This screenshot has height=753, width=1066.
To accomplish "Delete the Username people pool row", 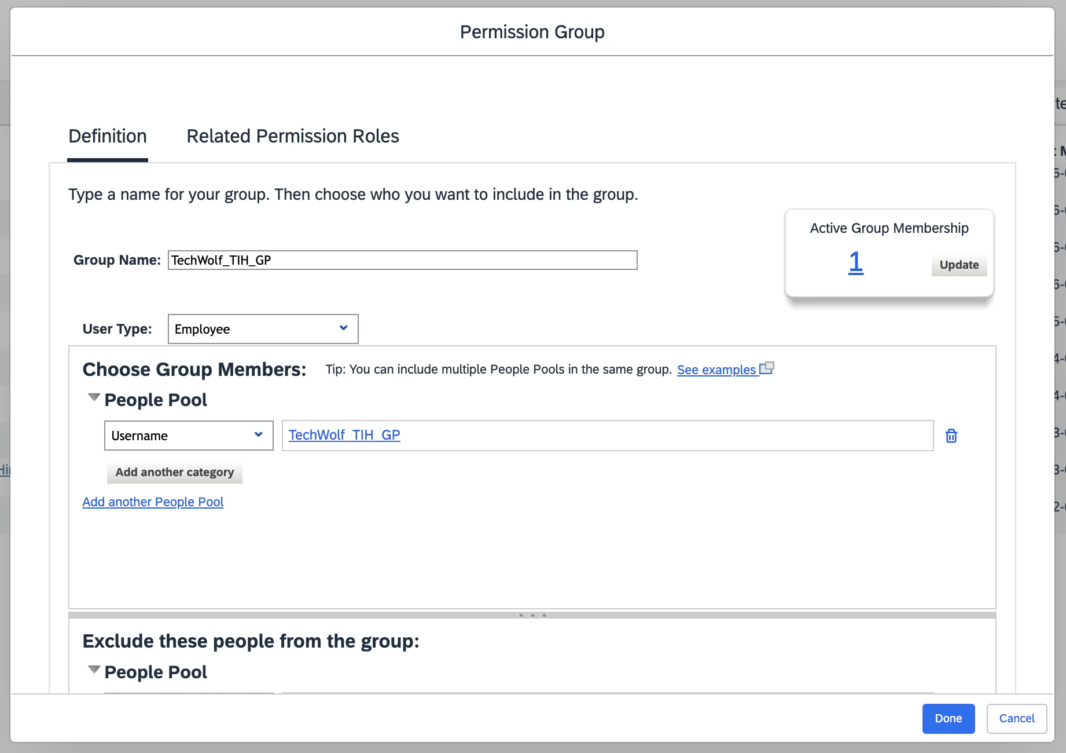I will (x=951, y=436).
